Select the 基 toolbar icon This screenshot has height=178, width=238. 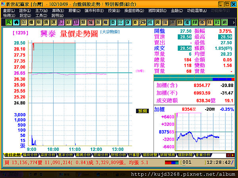(202, 22)
